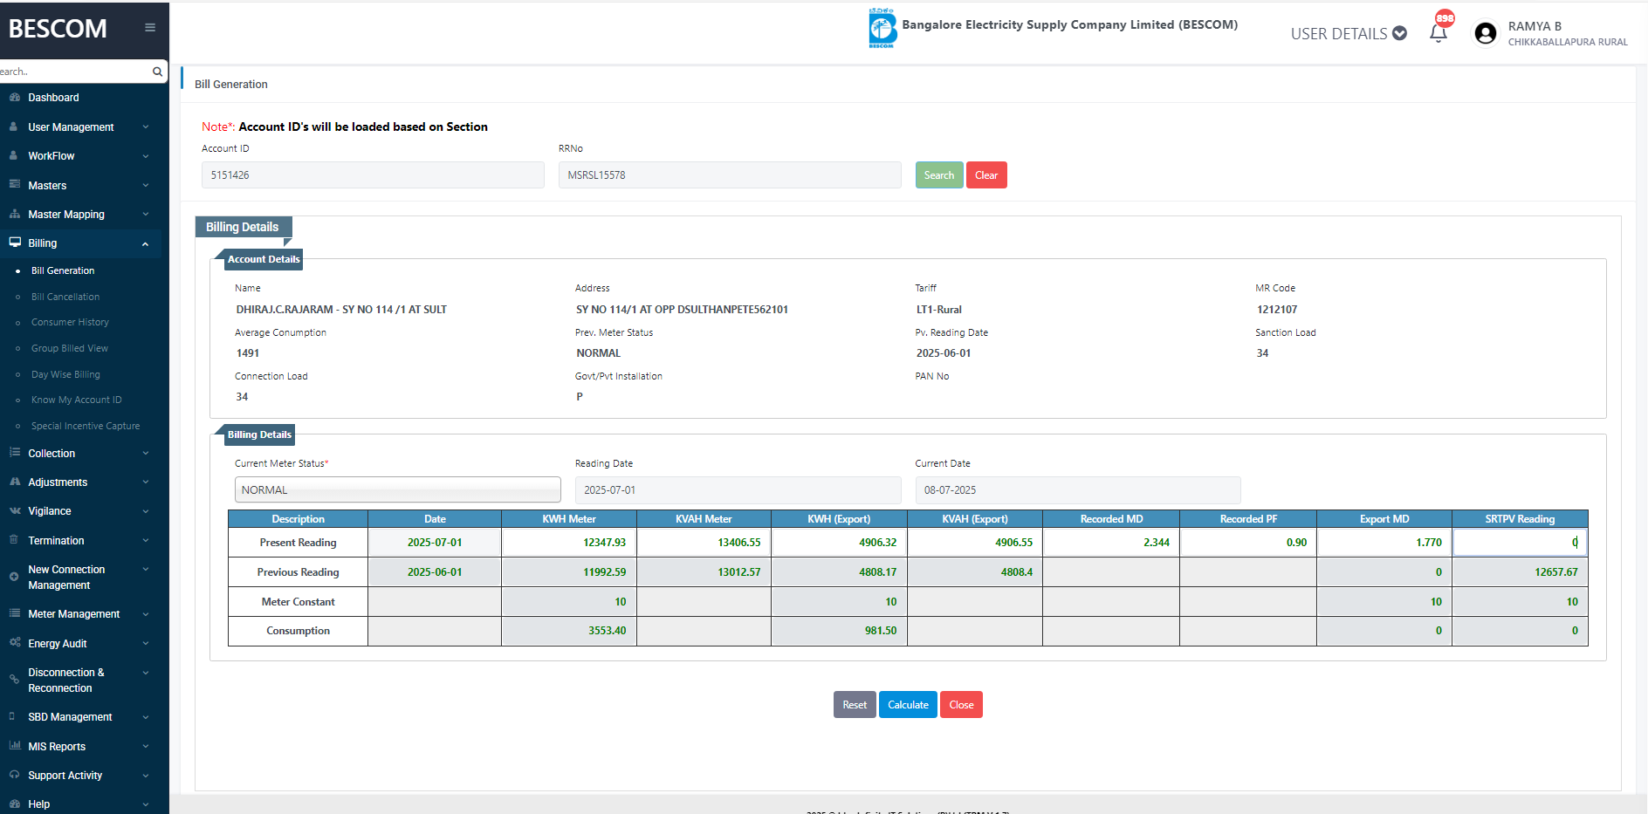This screenshot has width=1648, height=814.
Task: Click the user avatar icon for Ramya B
Action: coord(1485,33)
